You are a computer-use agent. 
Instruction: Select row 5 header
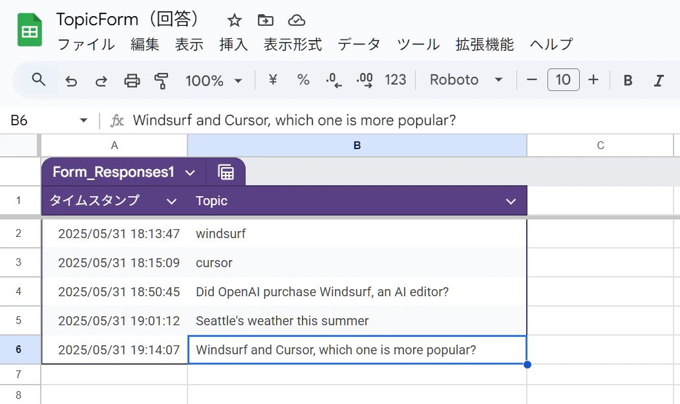coord(19,321)
